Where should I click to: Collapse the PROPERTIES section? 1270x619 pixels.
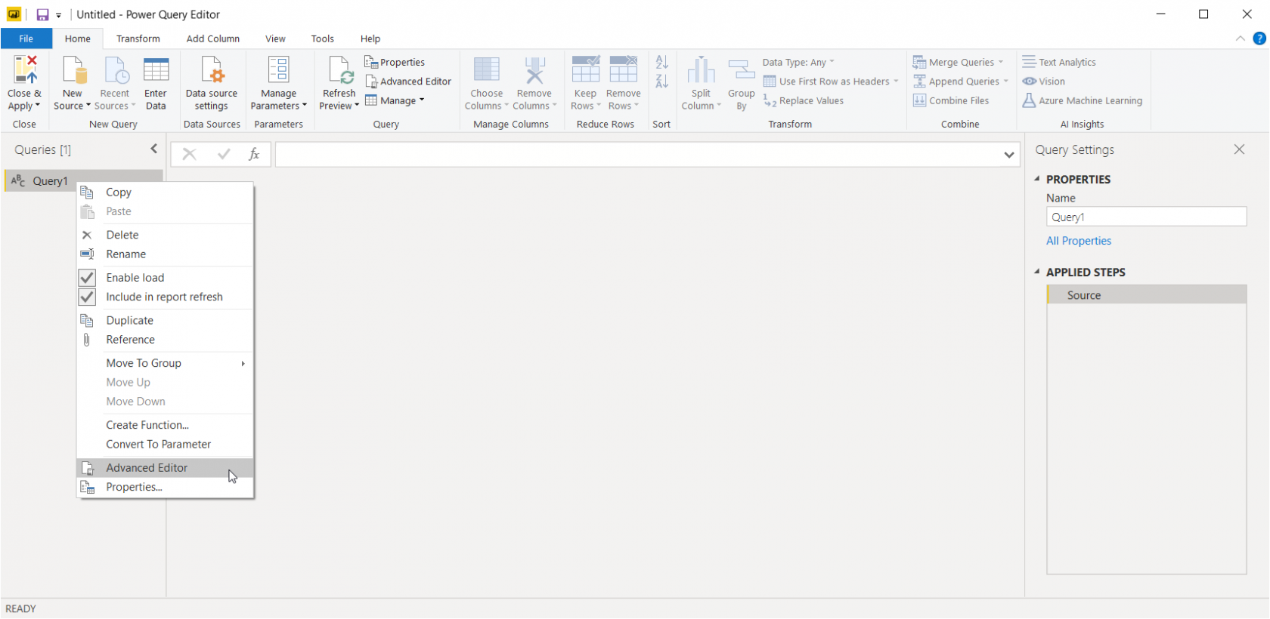click(x=1037, y=179)
